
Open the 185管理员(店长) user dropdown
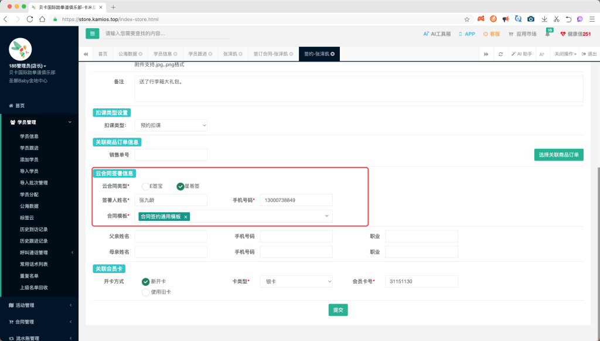[28, 66]
